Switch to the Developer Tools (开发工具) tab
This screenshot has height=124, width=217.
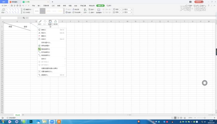tap(83, 6)
